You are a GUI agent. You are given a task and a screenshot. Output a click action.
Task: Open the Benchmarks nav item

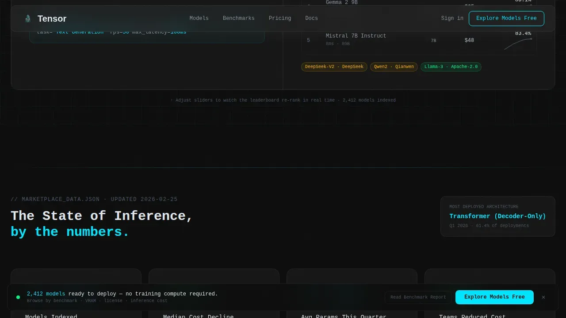pyautogui.click(x=239, y=19)
